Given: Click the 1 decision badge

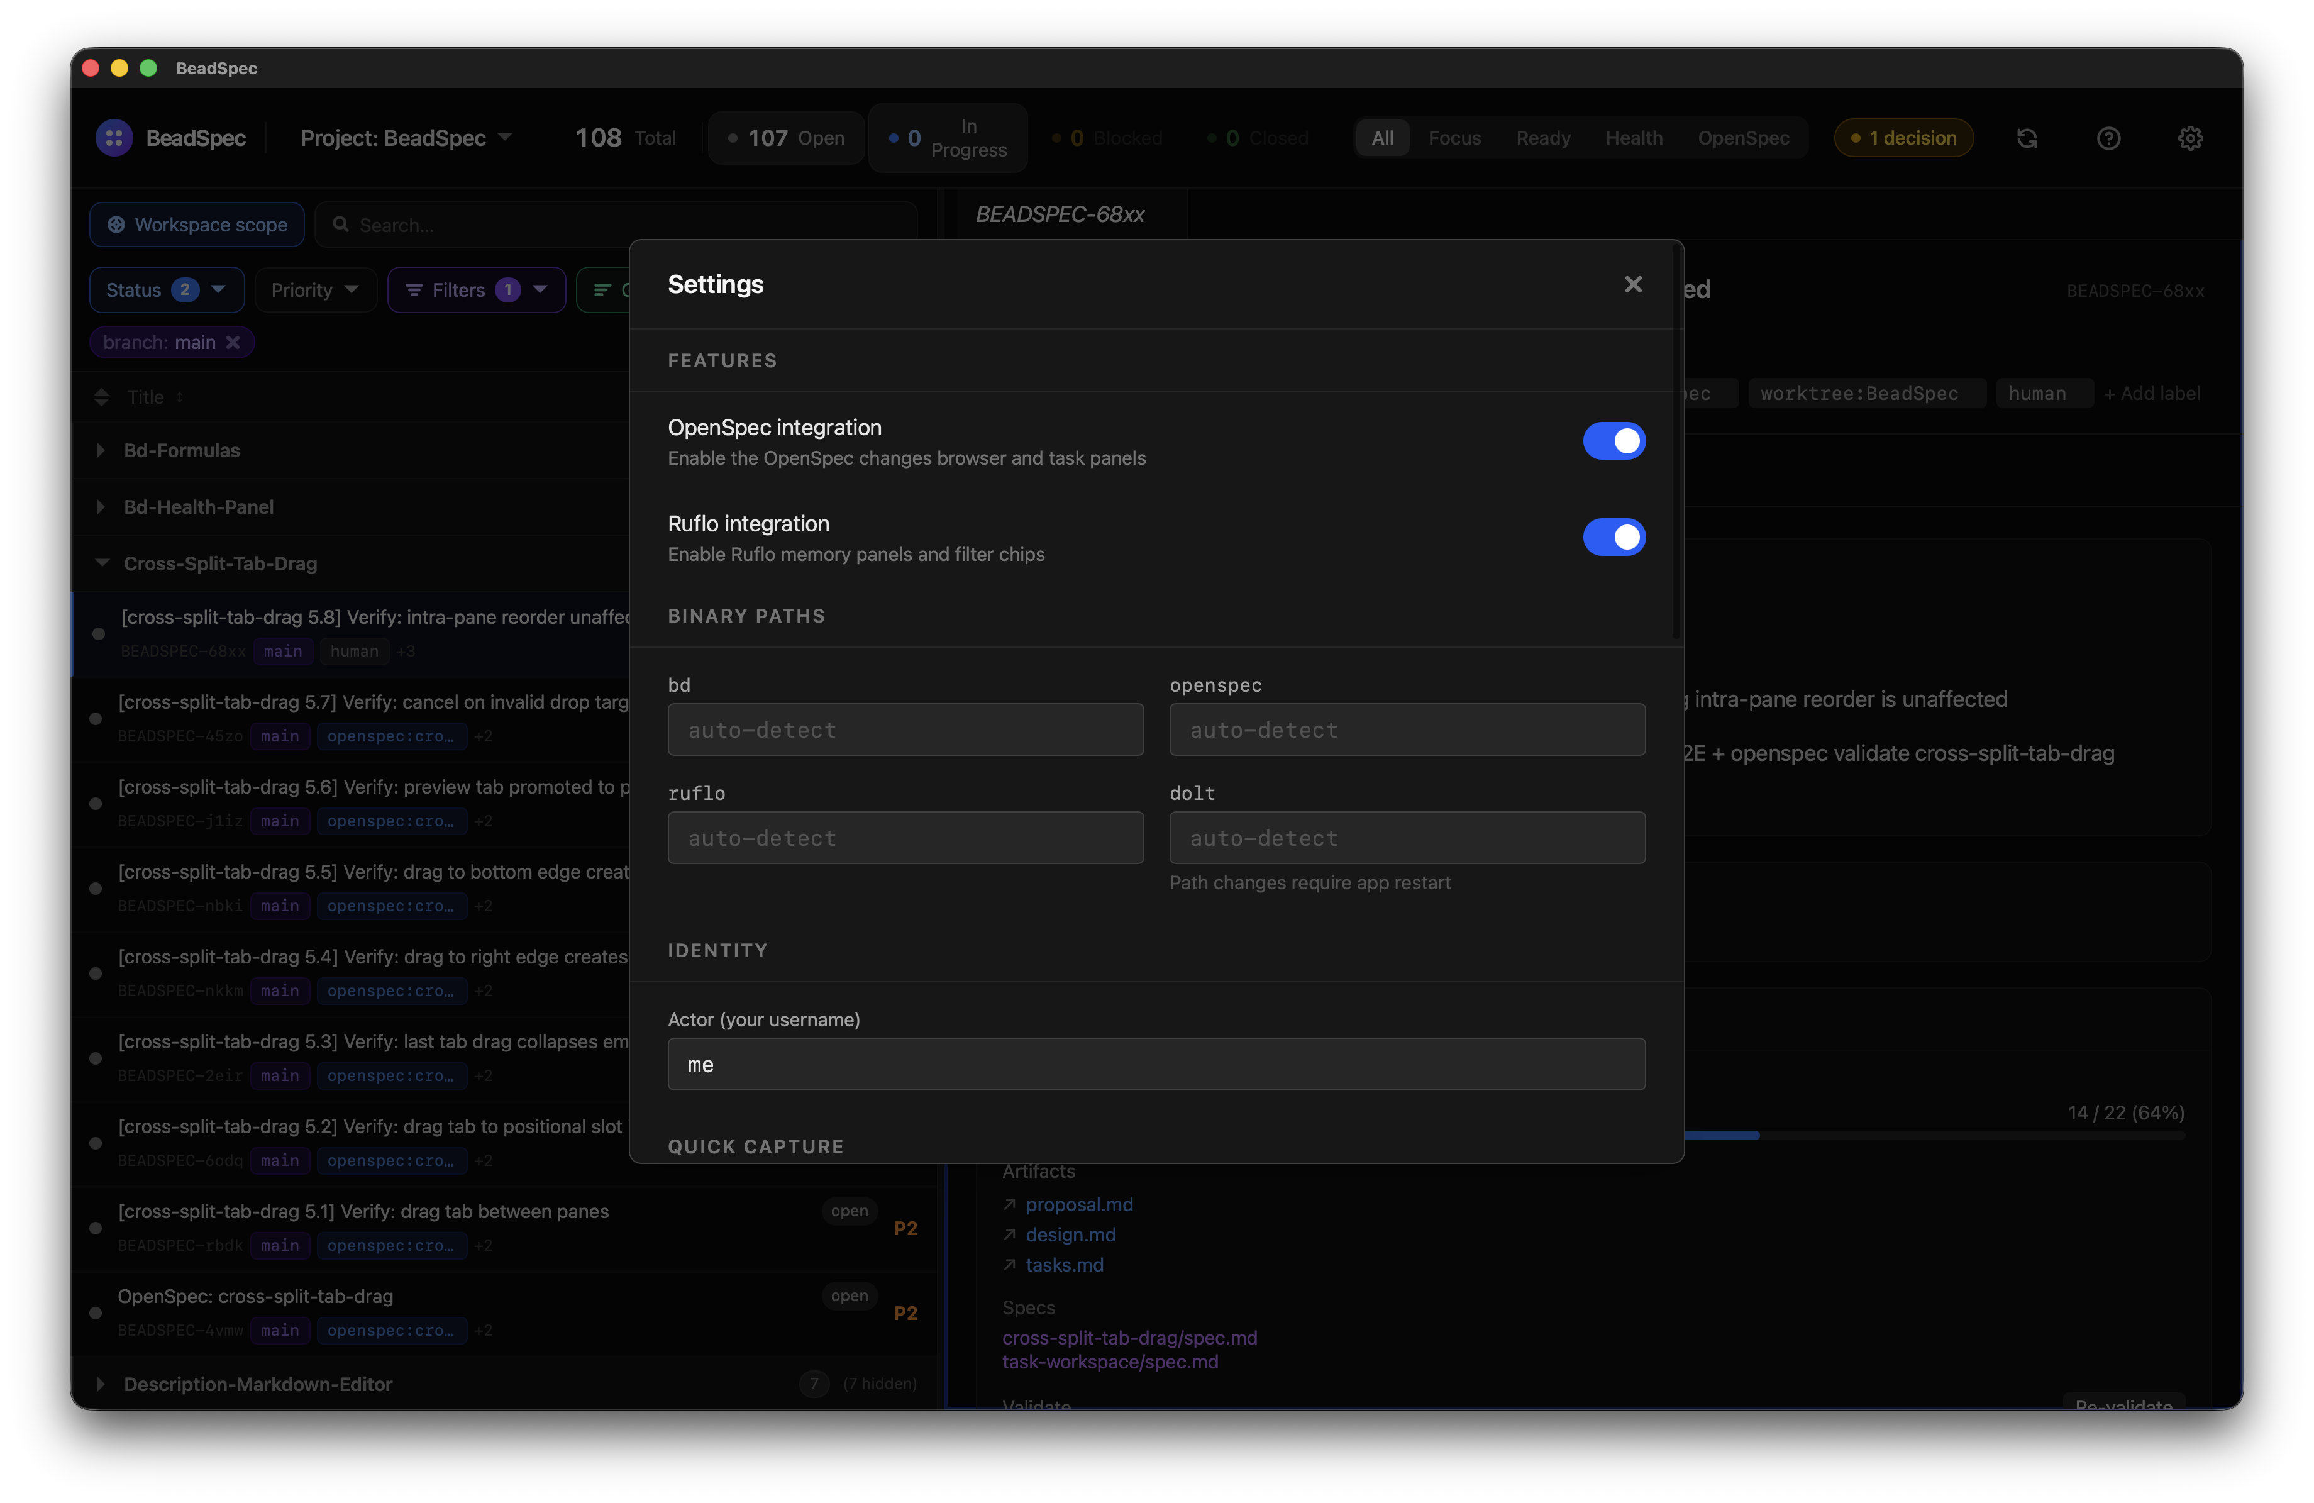Looking at the screenshot, I should 1903,138.
